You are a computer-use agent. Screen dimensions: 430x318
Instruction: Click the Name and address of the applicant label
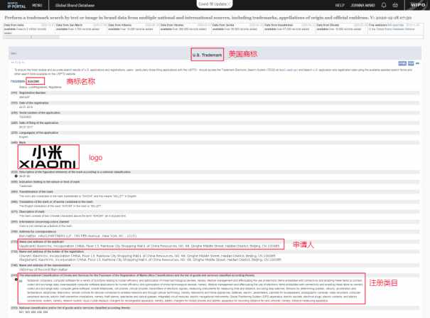[x=41, y=242]
